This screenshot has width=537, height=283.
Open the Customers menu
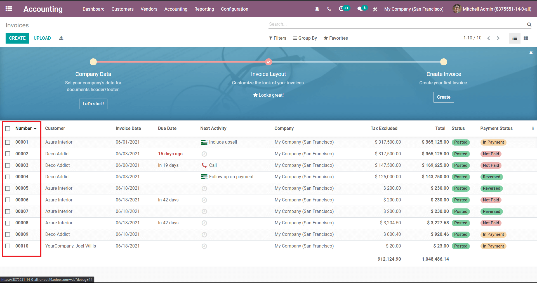point(123,9)
